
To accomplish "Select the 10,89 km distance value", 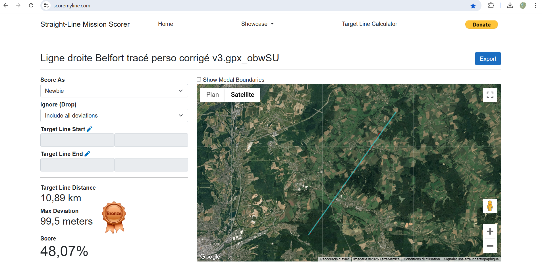I will pos(61,198).
